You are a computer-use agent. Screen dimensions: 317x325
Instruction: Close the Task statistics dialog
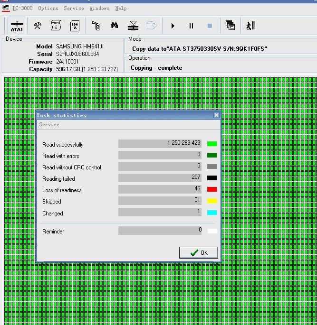[216, 115]
